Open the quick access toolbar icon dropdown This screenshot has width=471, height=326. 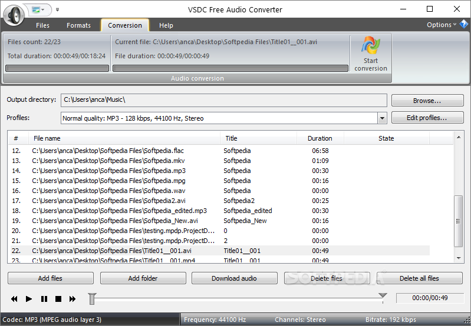38,10
